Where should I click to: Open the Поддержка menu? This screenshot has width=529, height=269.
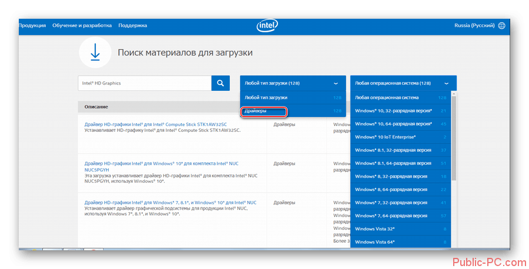[133, 26]
